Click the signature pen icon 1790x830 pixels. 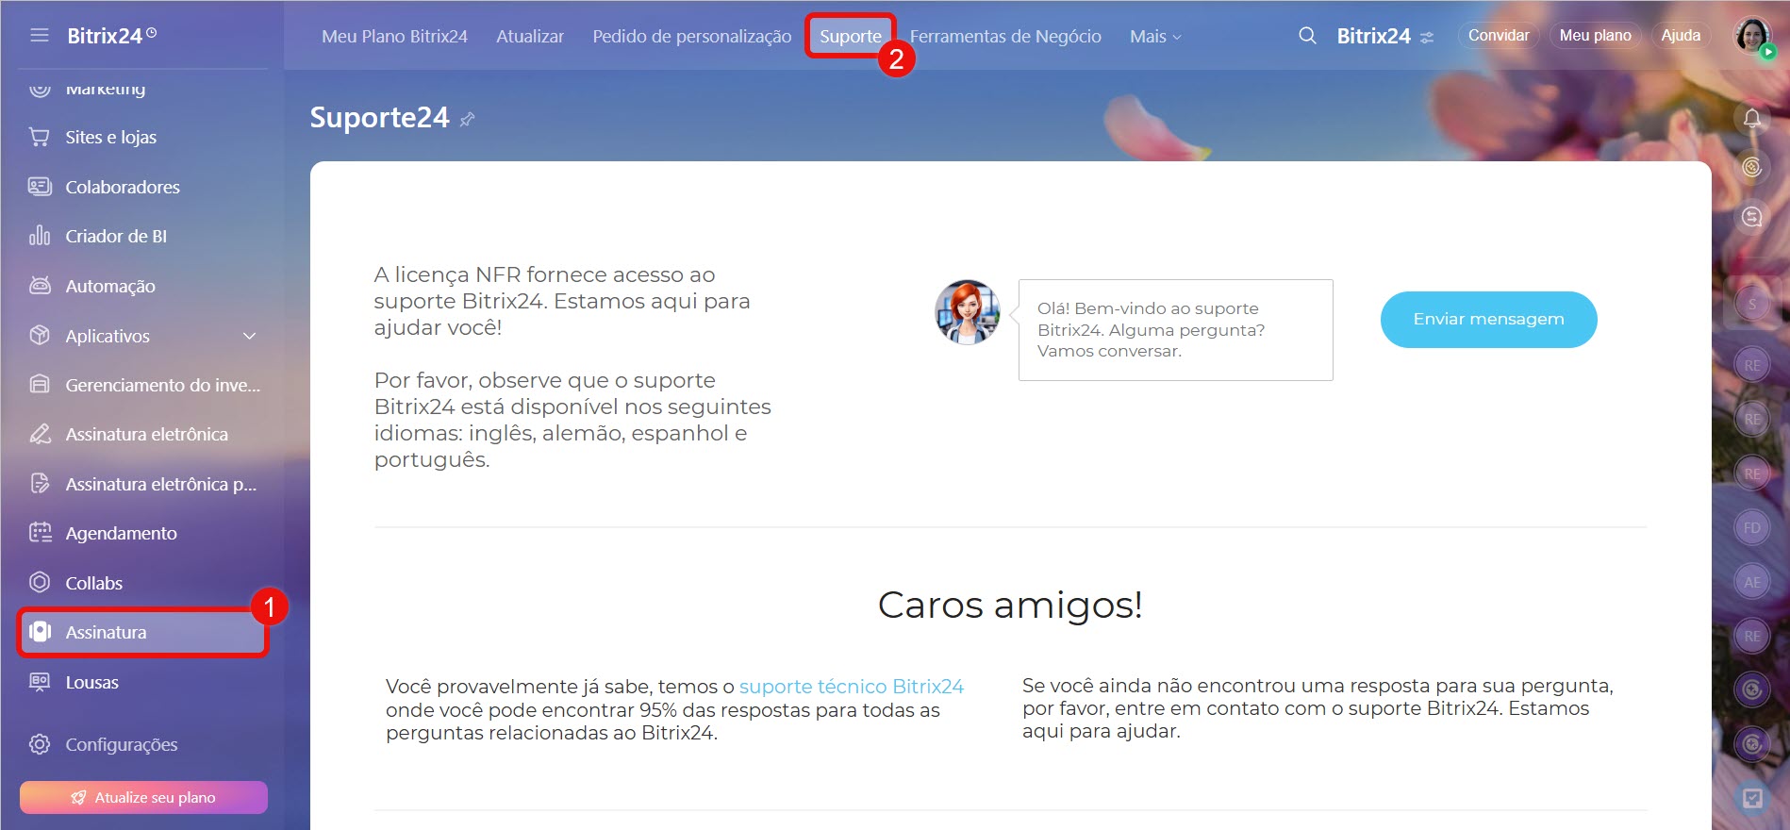(x=40, y=434)
